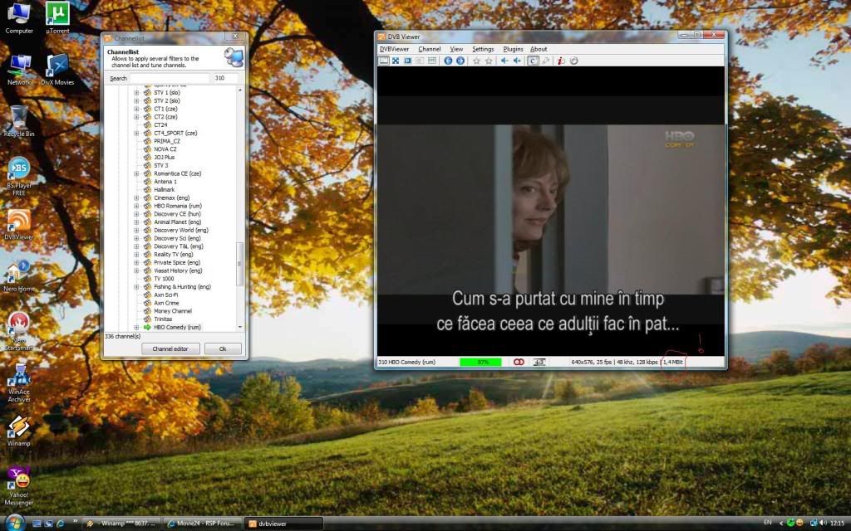The height and width of the screenshot is (531, 851).
Task: Toggle the red stereo audio mode indicator
Action: [519, 362]
